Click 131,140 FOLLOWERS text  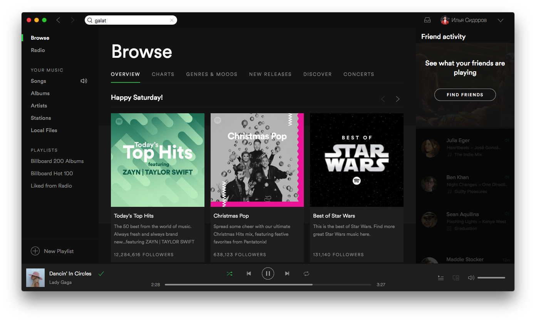coord(338,255)
